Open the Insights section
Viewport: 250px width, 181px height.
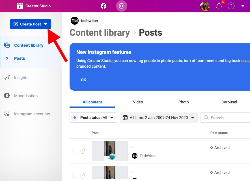(21, 78)
